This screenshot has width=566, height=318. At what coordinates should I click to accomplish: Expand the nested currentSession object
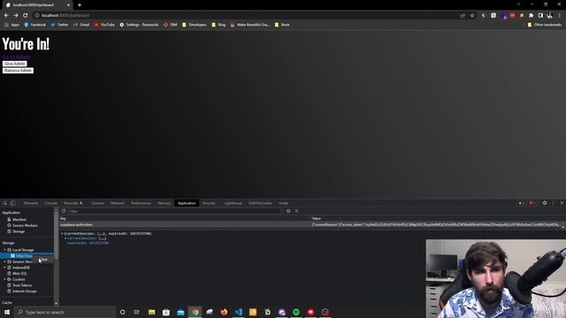[x=65, y=238]
